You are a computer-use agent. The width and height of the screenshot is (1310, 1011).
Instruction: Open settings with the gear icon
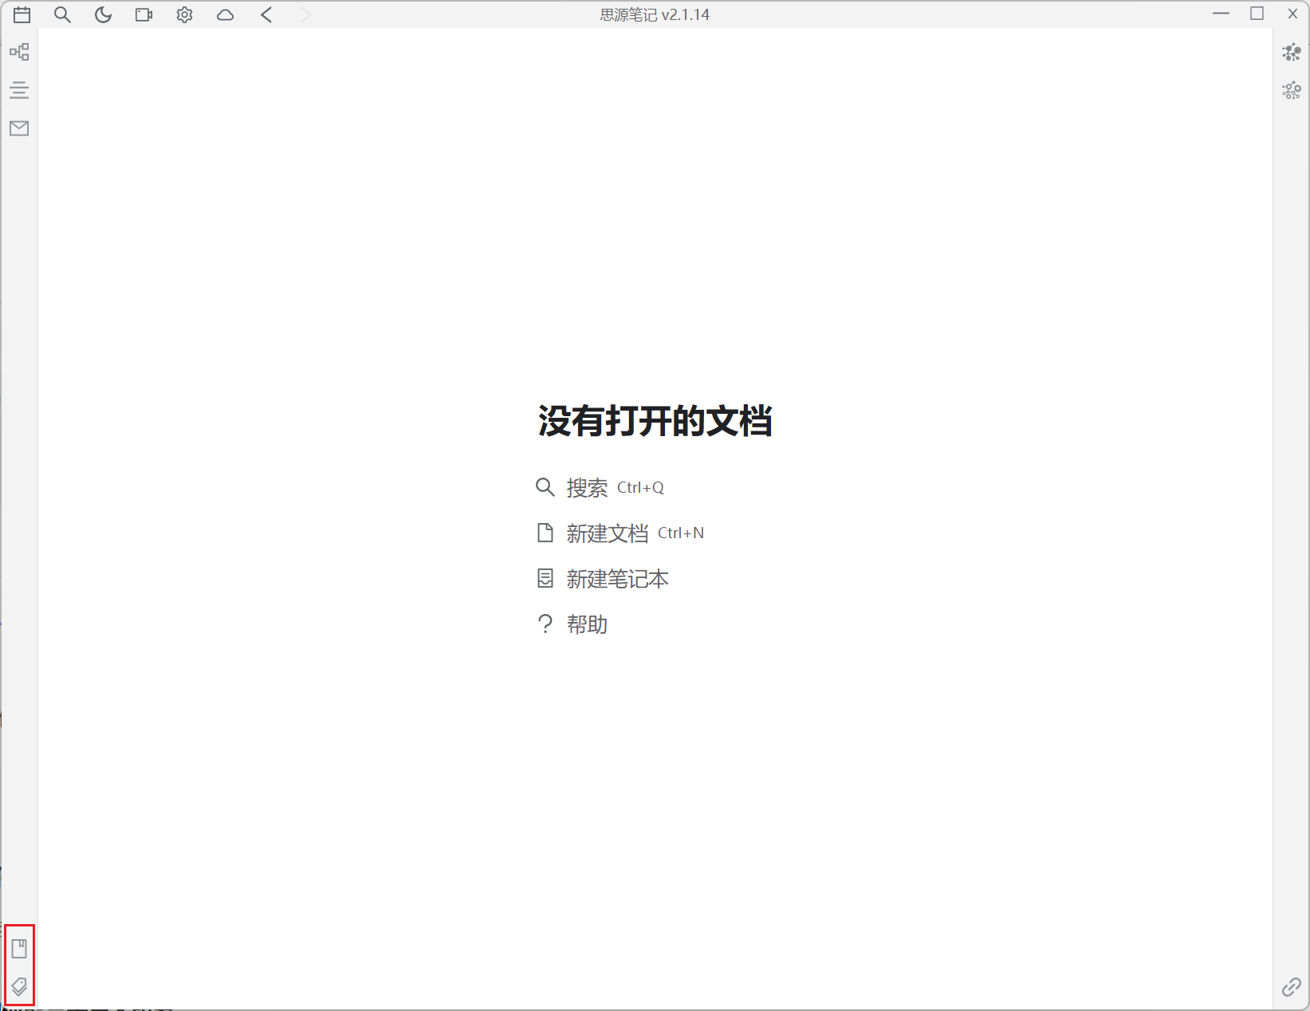[x=184, y=14]
